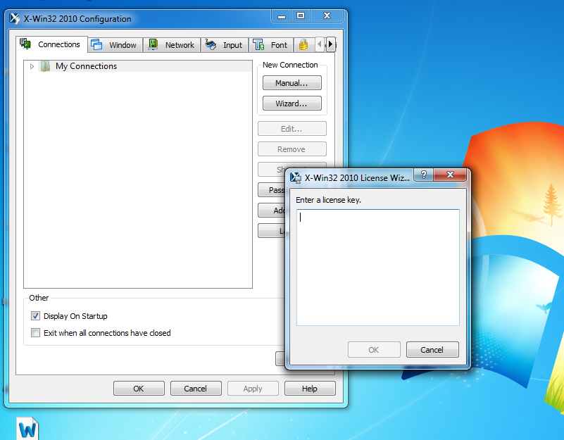Minimize the X-Win32 Configuration window
The width and height of the screenshot is (564, 440).
click(282, 15)
